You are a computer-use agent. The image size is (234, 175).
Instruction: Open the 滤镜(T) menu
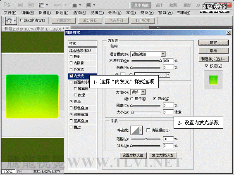pyautogui.click(x=97, y=13)
